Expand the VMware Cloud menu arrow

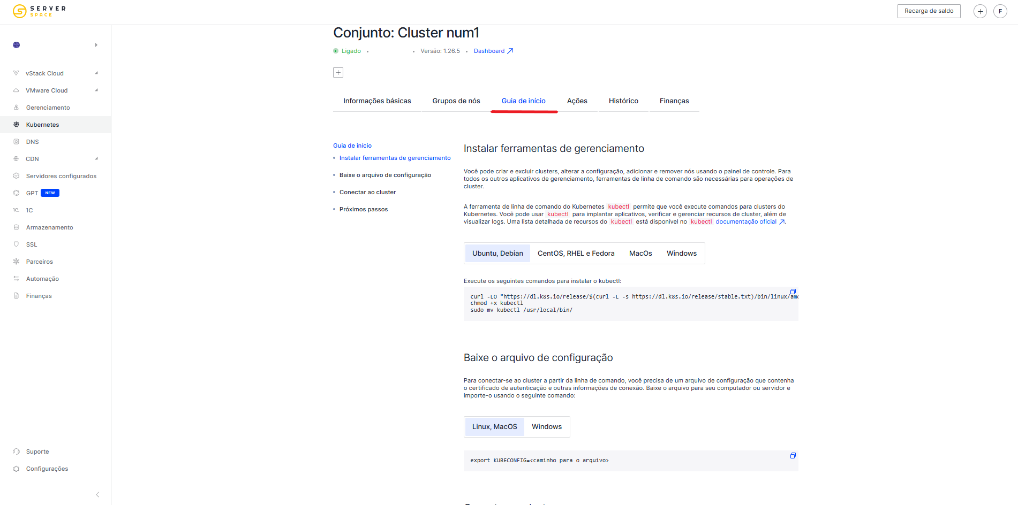96,90
